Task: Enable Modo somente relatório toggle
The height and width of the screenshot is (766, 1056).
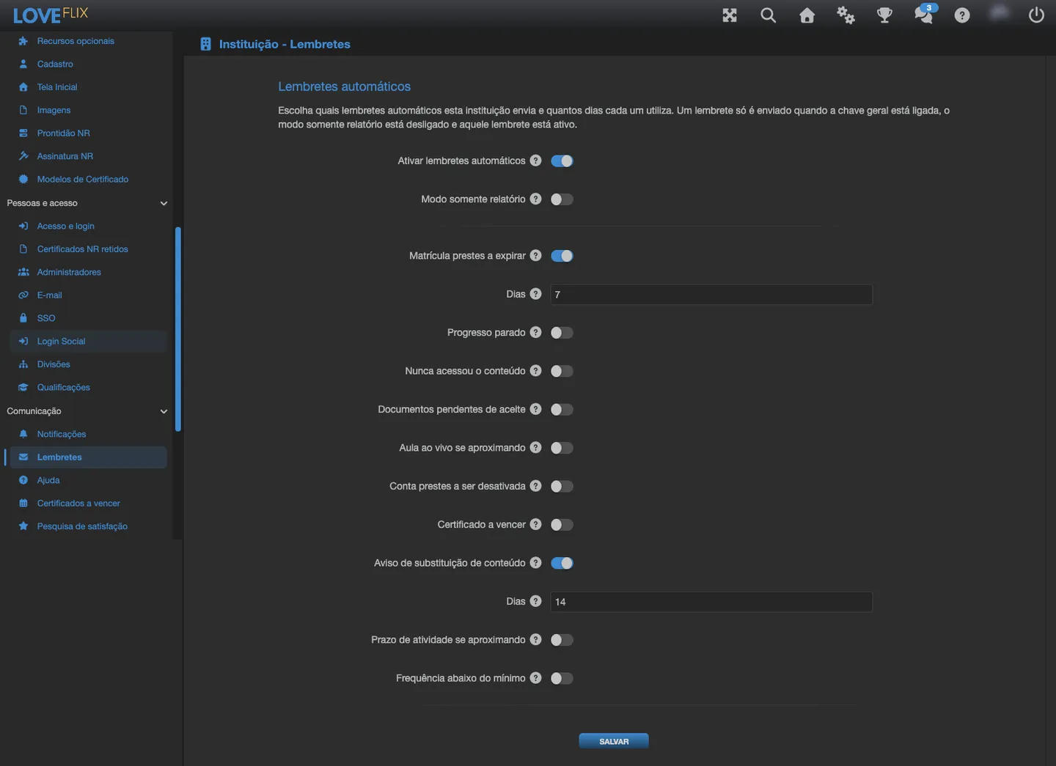Action: coord(562,199)
